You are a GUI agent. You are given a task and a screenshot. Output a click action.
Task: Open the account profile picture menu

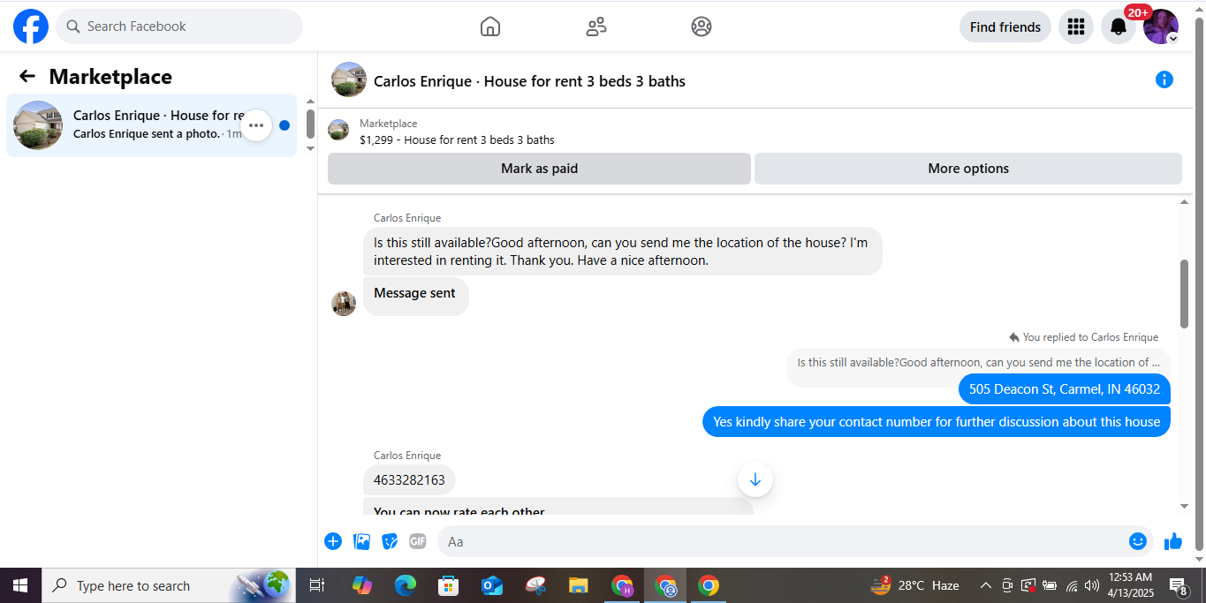pos(1161,26)
